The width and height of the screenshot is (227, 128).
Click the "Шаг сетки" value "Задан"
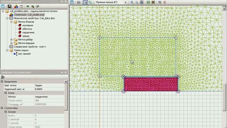point(49,85)
